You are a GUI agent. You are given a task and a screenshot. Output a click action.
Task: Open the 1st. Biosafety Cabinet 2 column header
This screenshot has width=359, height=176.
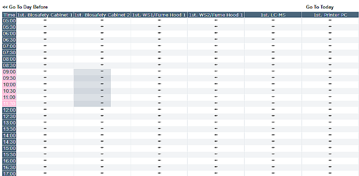[x=102, y=15]
